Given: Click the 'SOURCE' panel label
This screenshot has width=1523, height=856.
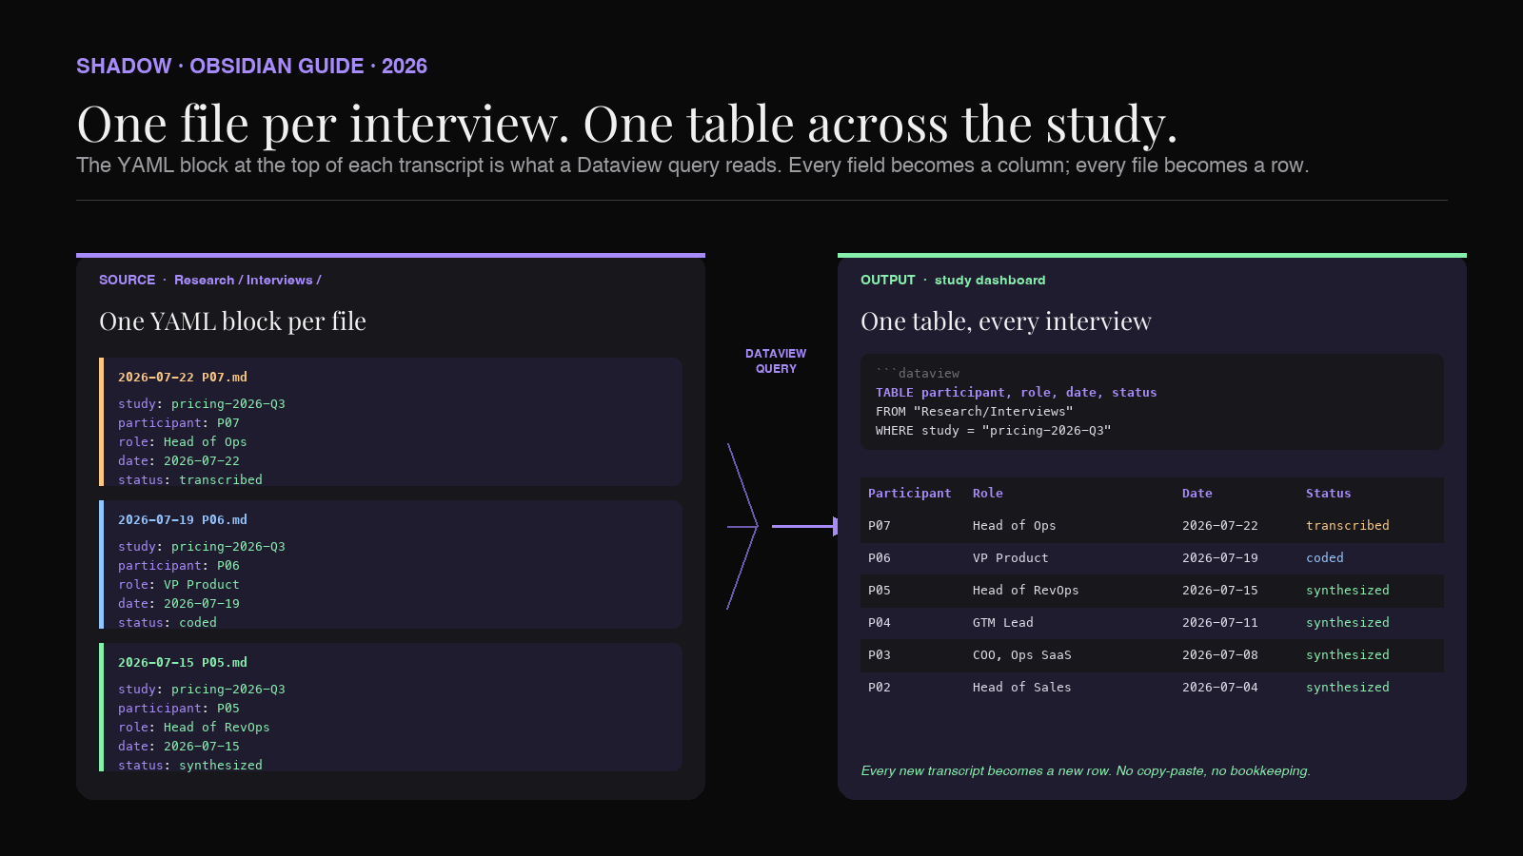Looking at the screenshot, I should pyautogui.click(x=127, y=280).
